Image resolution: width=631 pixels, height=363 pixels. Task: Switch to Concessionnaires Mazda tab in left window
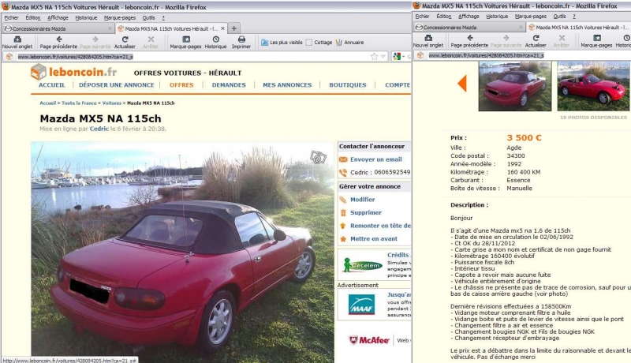click(x=58, y=28)
